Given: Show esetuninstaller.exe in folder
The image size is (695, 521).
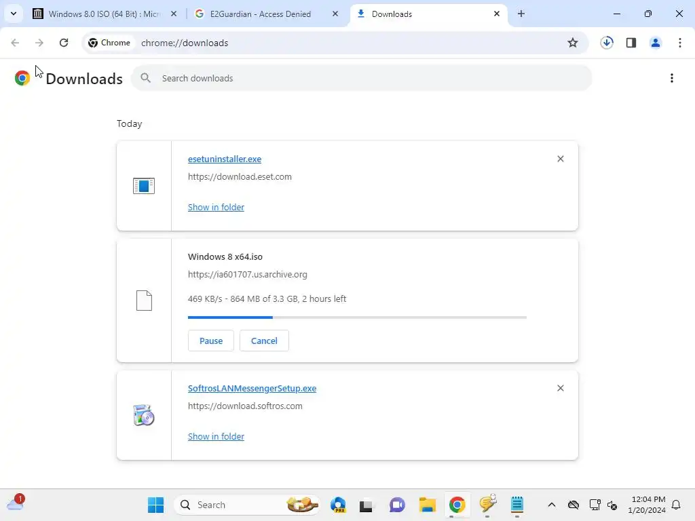Looking at the screenshot, I should pos(216,207).
